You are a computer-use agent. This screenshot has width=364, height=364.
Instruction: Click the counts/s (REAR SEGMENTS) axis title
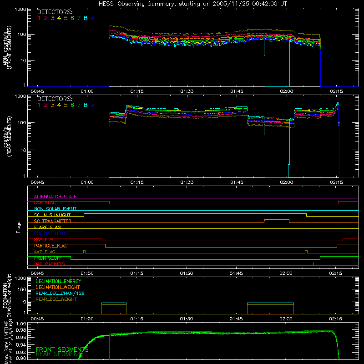[7, 136]
